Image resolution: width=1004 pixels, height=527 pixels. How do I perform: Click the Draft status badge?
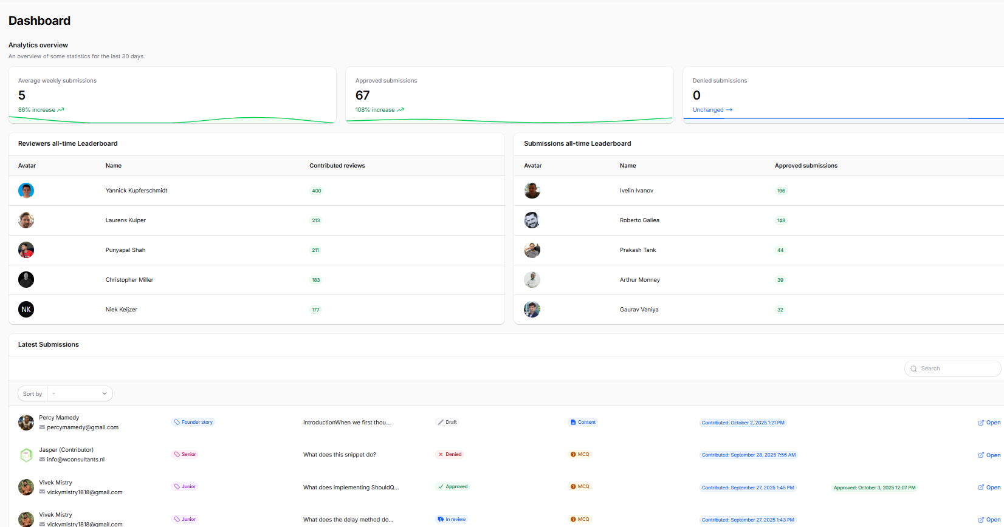447,422
